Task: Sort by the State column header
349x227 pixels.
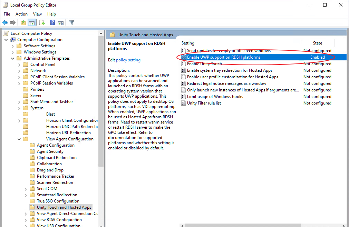Action: pos(317,43)
